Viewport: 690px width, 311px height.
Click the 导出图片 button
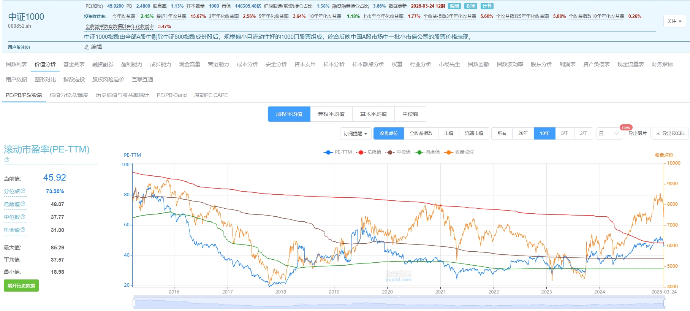pos(637,133)
